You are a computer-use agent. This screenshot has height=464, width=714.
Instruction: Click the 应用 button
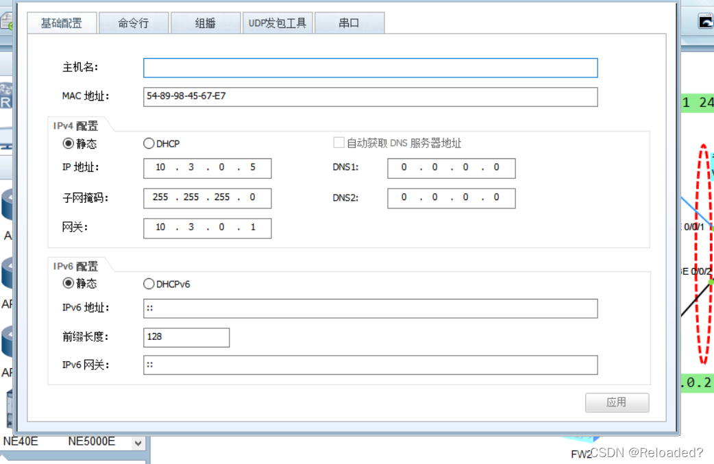[617, 402]
